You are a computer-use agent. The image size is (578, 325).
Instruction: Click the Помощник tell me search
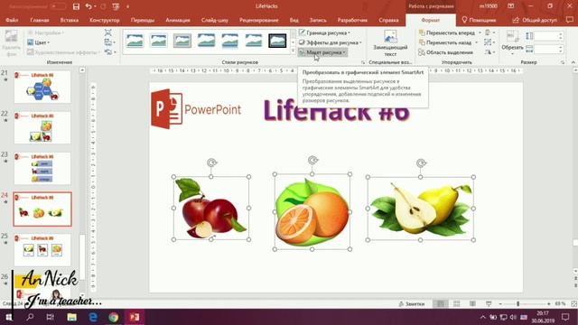479,20
